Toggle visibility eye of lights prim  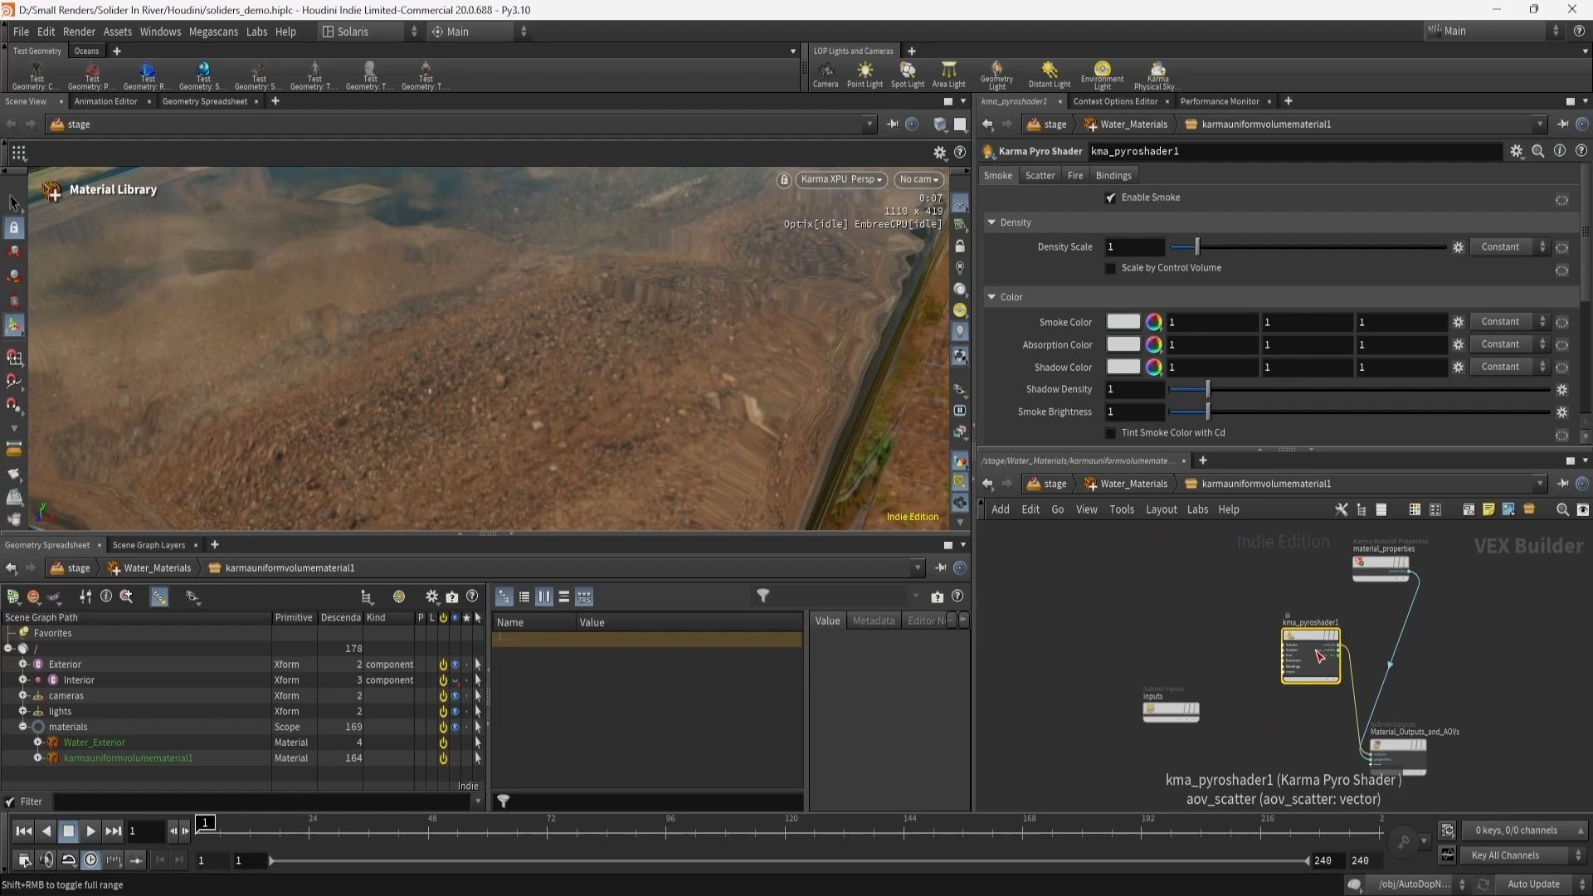pos(455,712)
